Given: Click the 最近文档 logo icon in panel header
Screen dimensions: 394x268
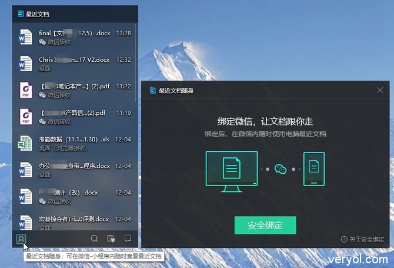Looking at the screenshot, I should point(21,14).
